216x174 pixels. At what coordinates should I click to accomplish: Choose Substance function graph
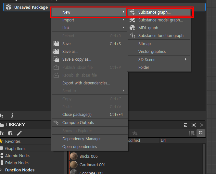click(x=159, y=36)
